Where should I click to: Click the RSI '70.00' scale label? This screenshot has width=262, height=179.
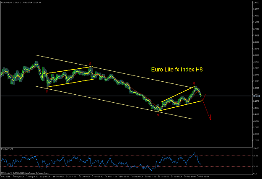256,156
